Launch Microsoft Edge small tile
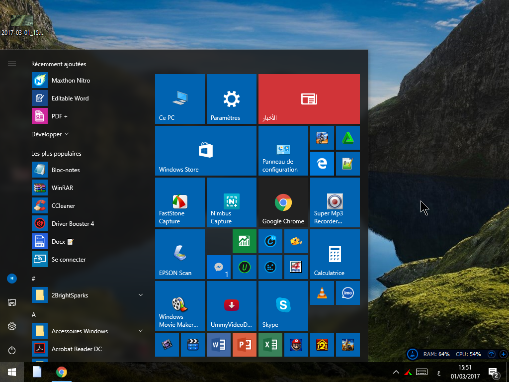The height and width of the screenshot is (382, 509). pyautogui.click(x=322, y=164)
